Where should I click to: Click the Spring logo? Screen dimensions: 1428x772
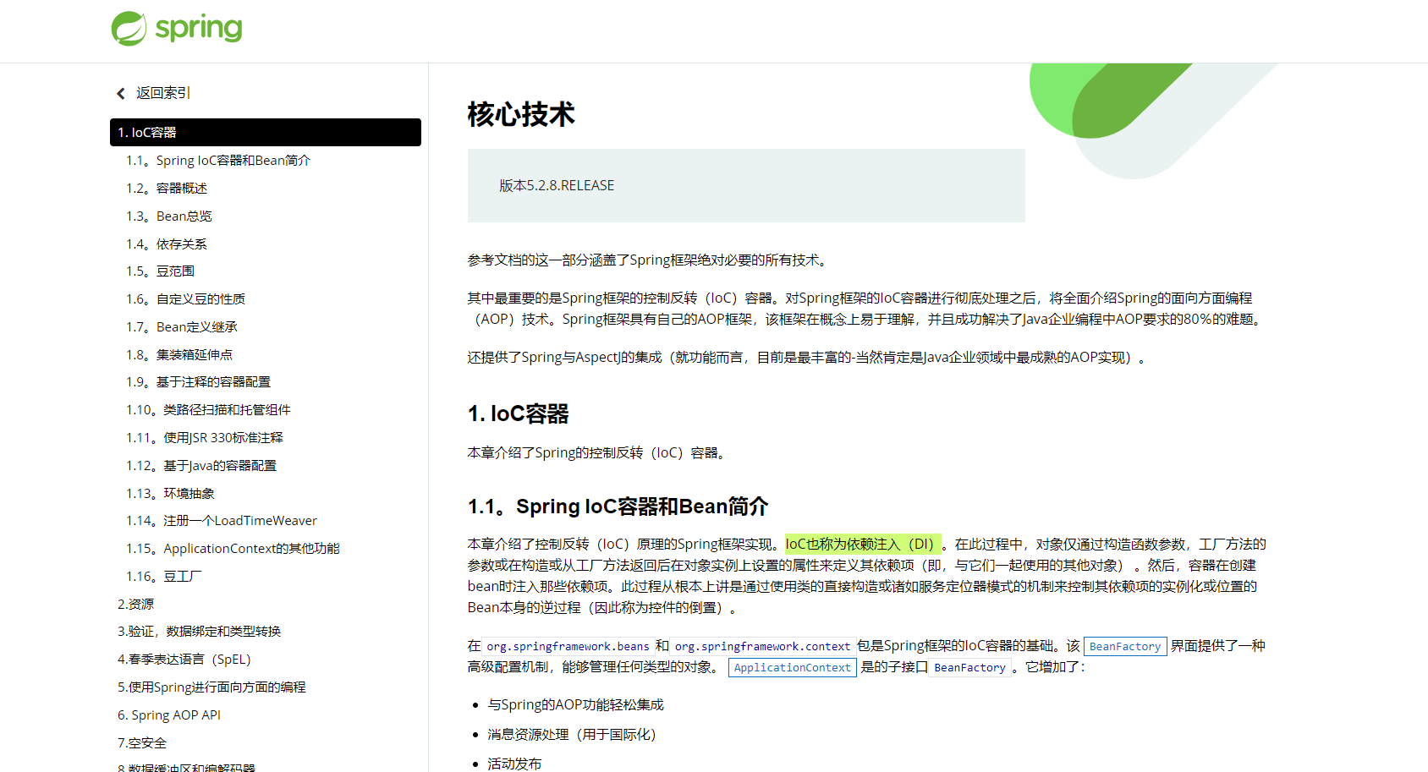[x=176, y=28]
